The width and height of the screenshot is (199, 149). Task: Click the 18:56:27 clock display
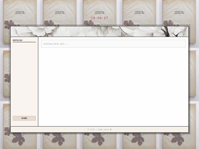[99, 18]
